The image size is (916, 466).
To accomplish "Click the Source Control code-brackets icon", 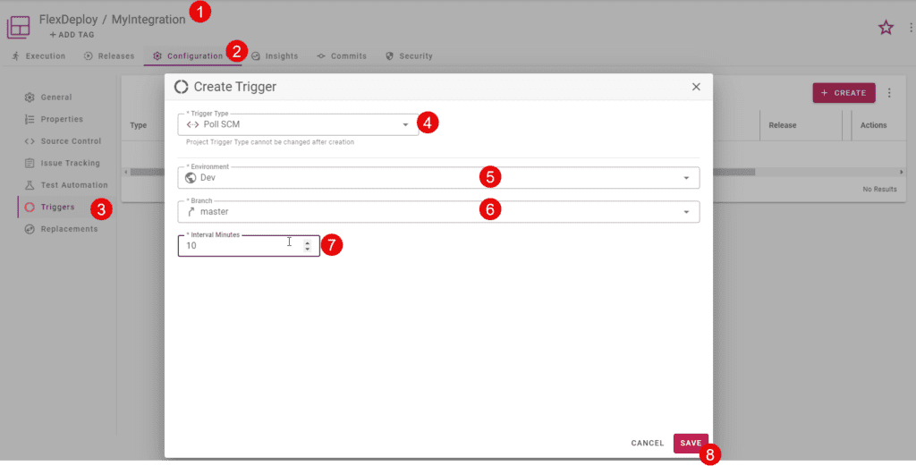I will pos(30,141).
